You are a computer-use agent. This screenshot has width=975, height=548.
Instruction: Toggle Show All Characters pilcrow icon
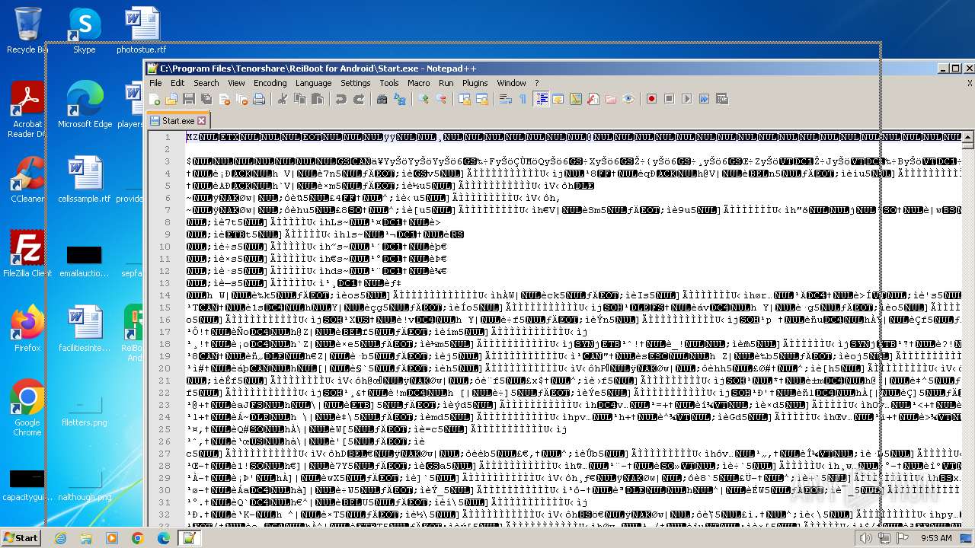523,99
